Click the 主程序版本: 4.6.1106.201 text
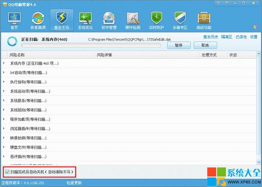Image resolution: width=262 pixels, height=187 pixels. pyautogui.click(x=23, y=183)
